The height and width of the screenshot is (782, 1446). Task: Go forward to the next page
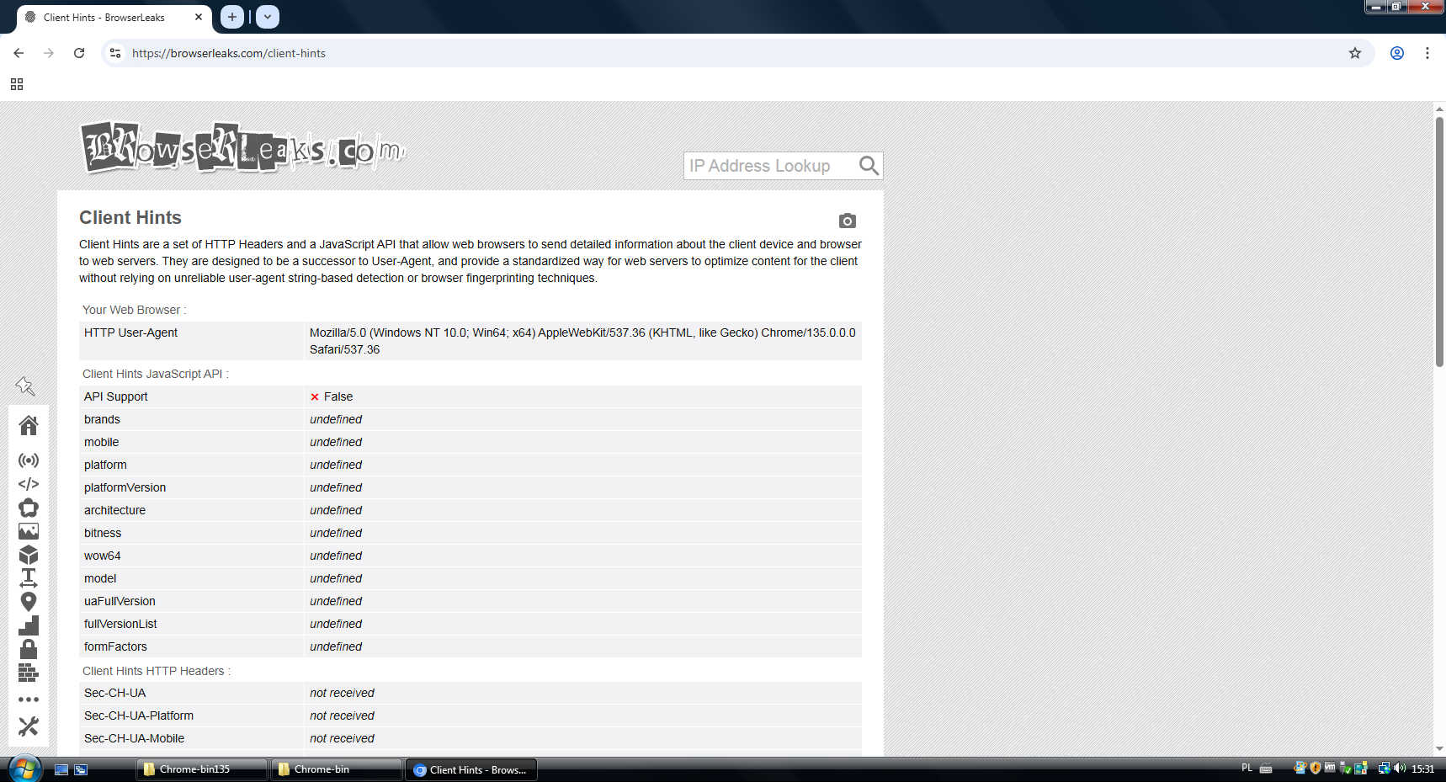tap(49, 53)
